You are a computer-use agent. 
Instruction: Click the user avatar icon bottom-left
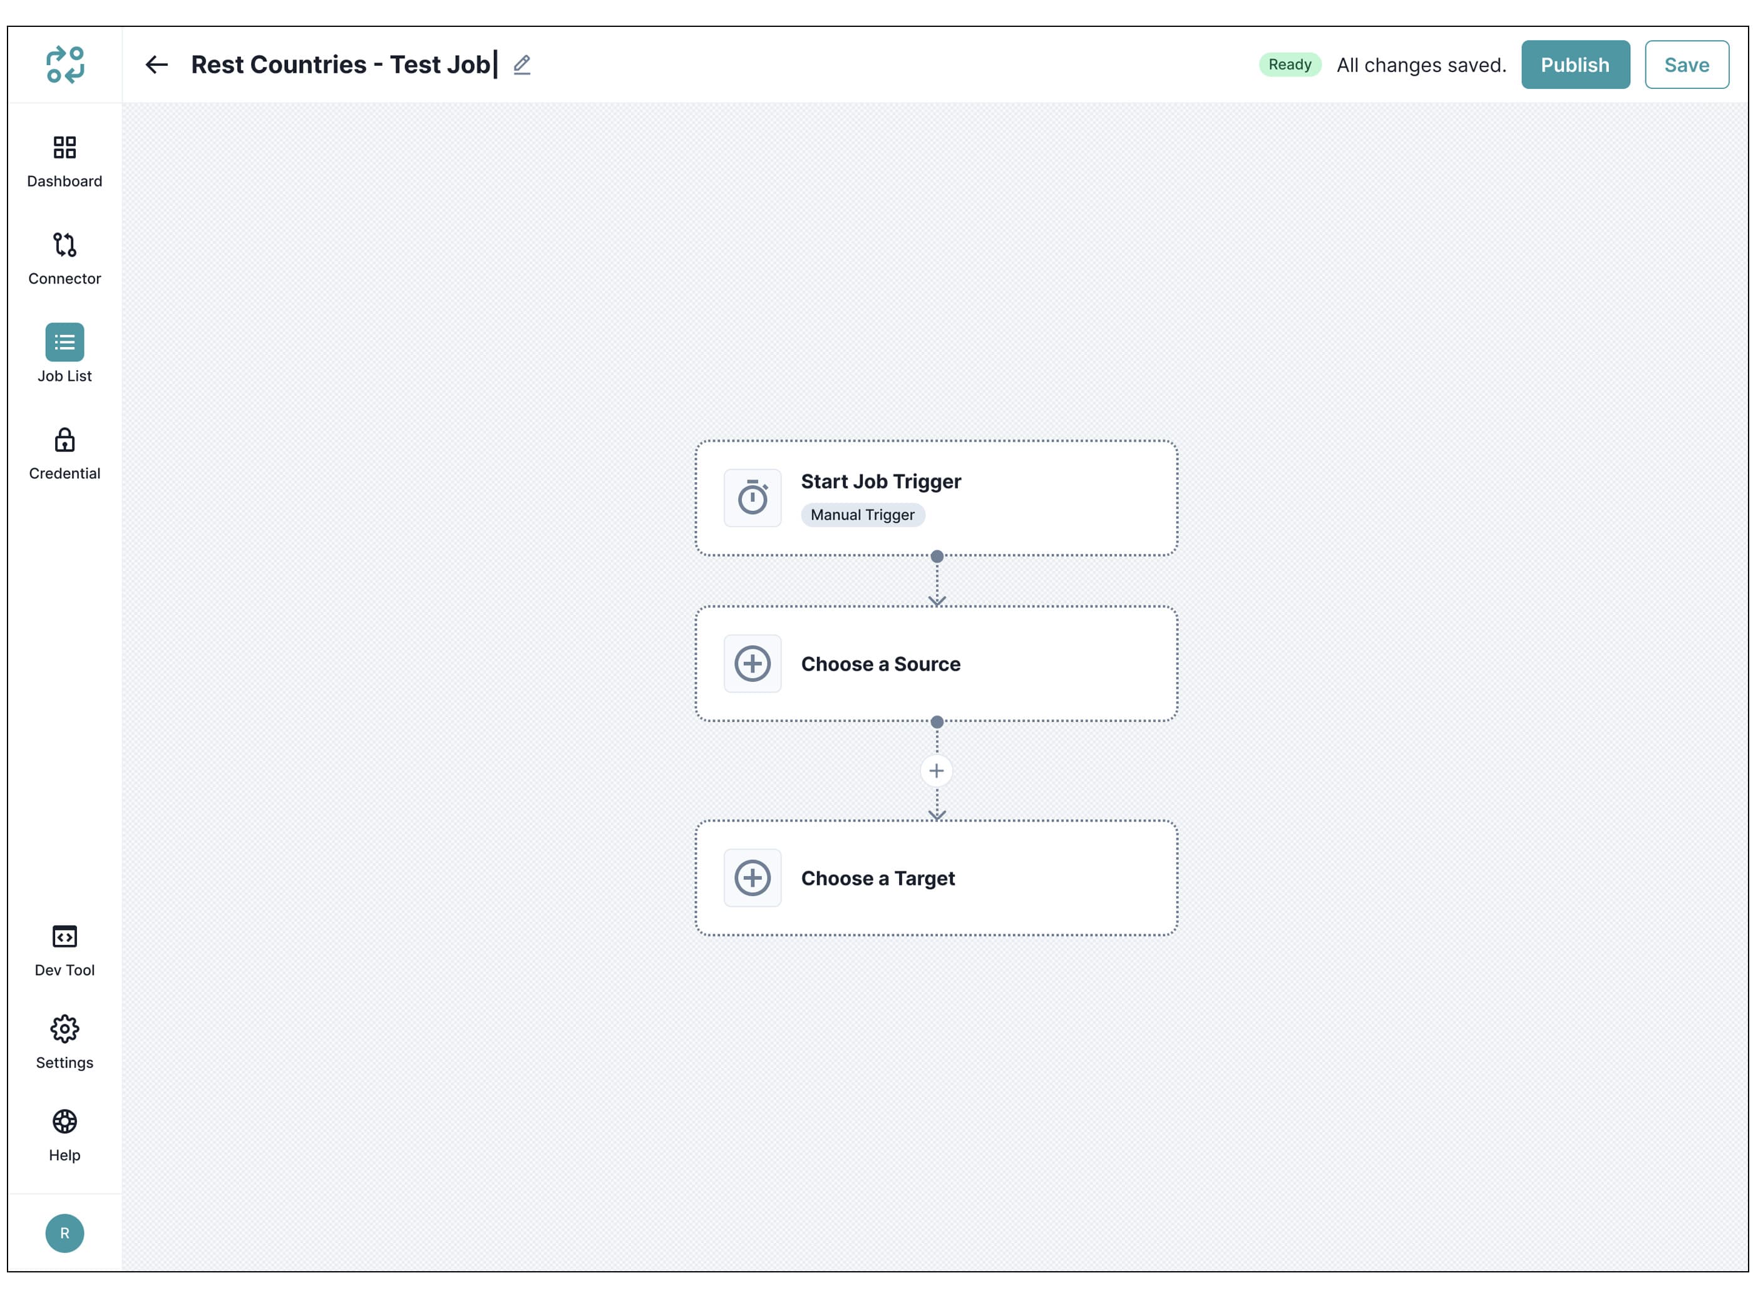[65, 1234]
